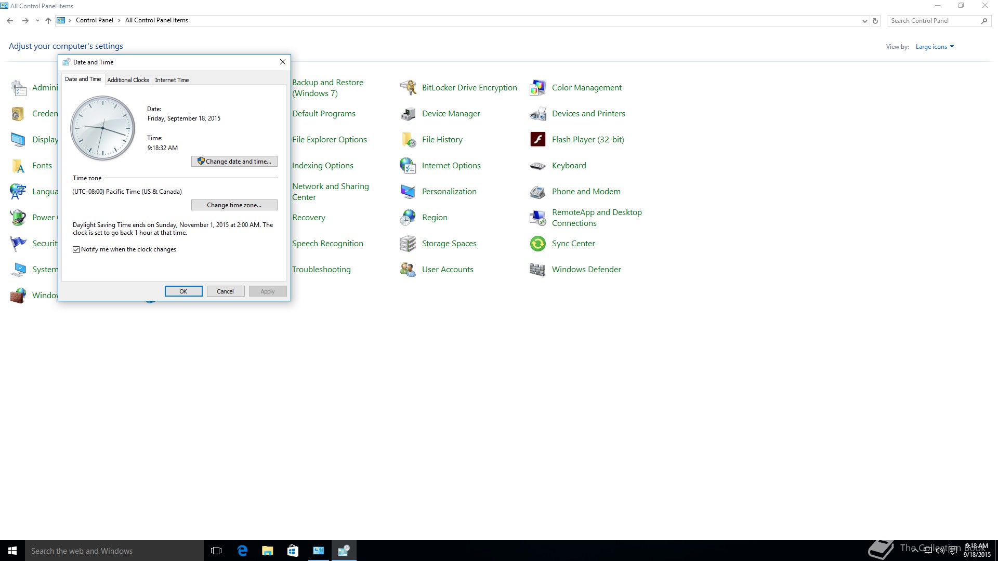Click the Storage Spaces icon
The width and height of the screenshot is (998, 561).
pyautogui.click(x=408, y=244)
